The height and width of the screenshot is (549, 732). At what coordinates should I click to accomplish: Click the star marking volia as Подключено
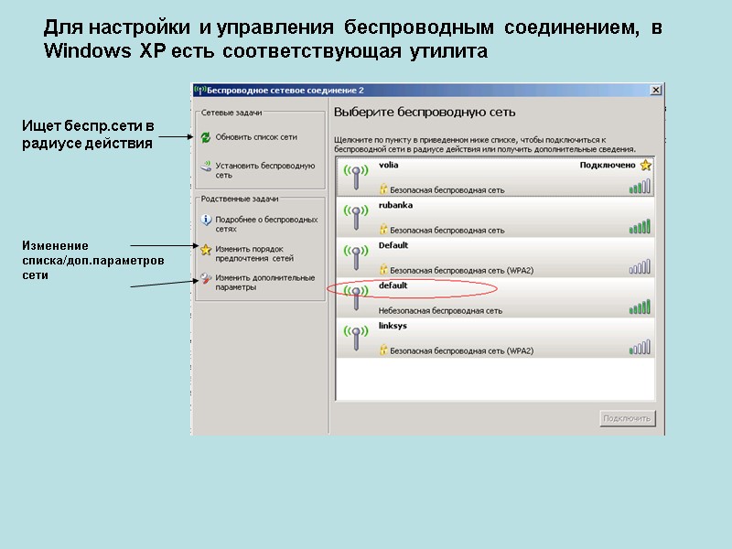pos(647,167)
